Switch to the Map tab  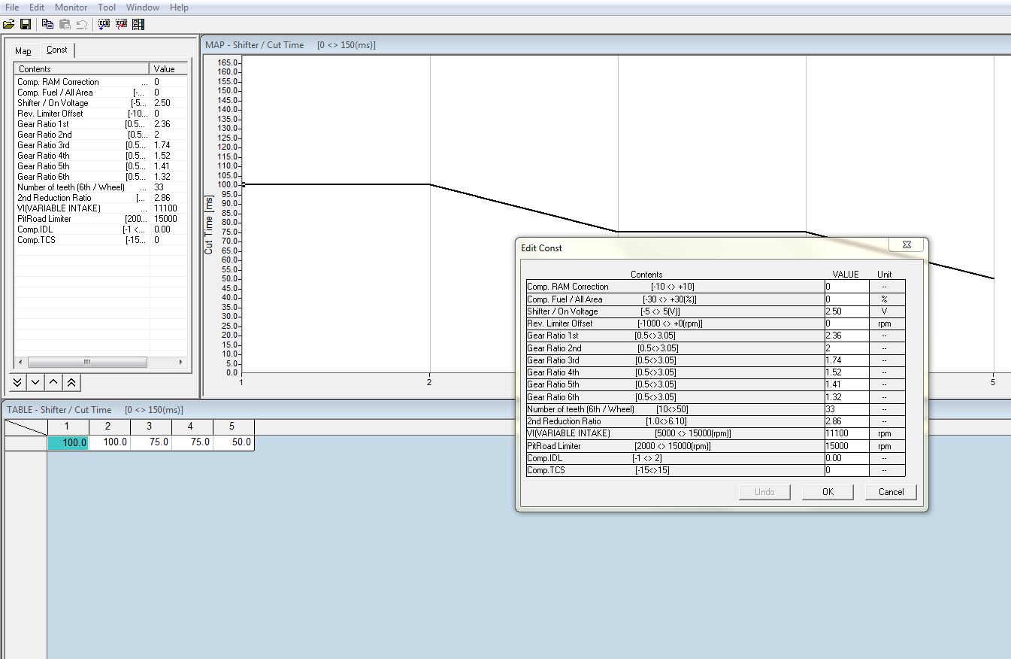[x=23, y=51]
